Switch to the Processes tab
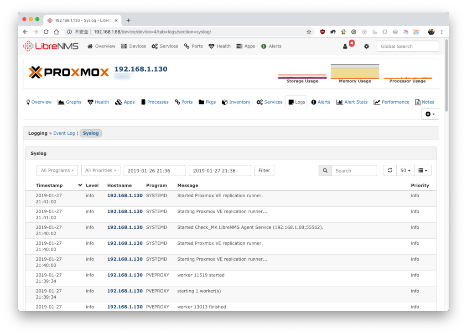This screenshot has height=335, width=467. point(155,102)
